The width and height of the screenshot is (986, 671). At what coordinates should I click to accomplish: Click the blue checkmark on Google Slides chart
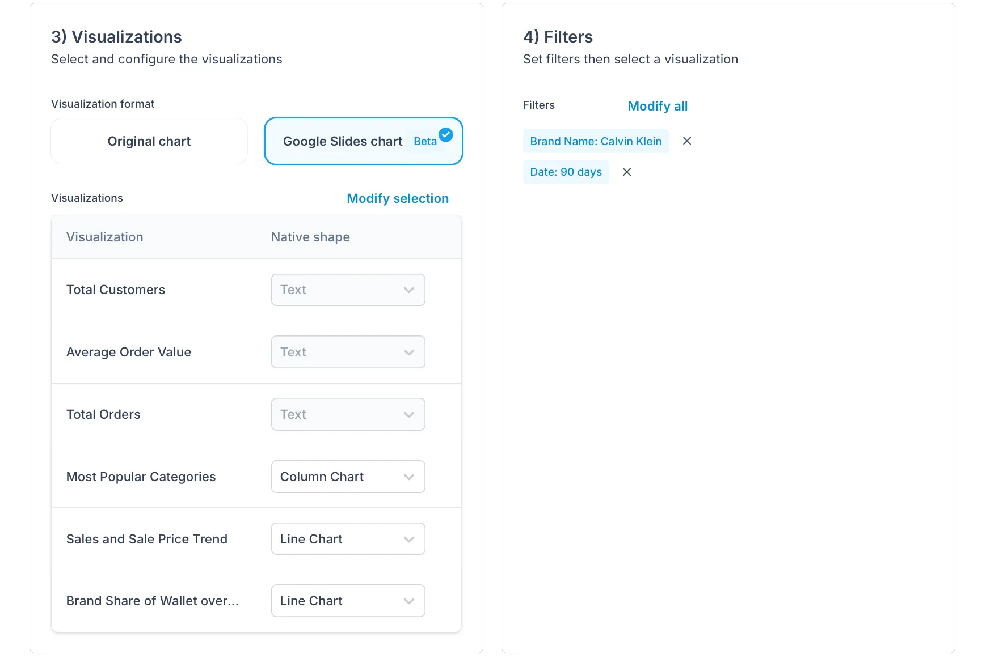[x=446, y=135]
